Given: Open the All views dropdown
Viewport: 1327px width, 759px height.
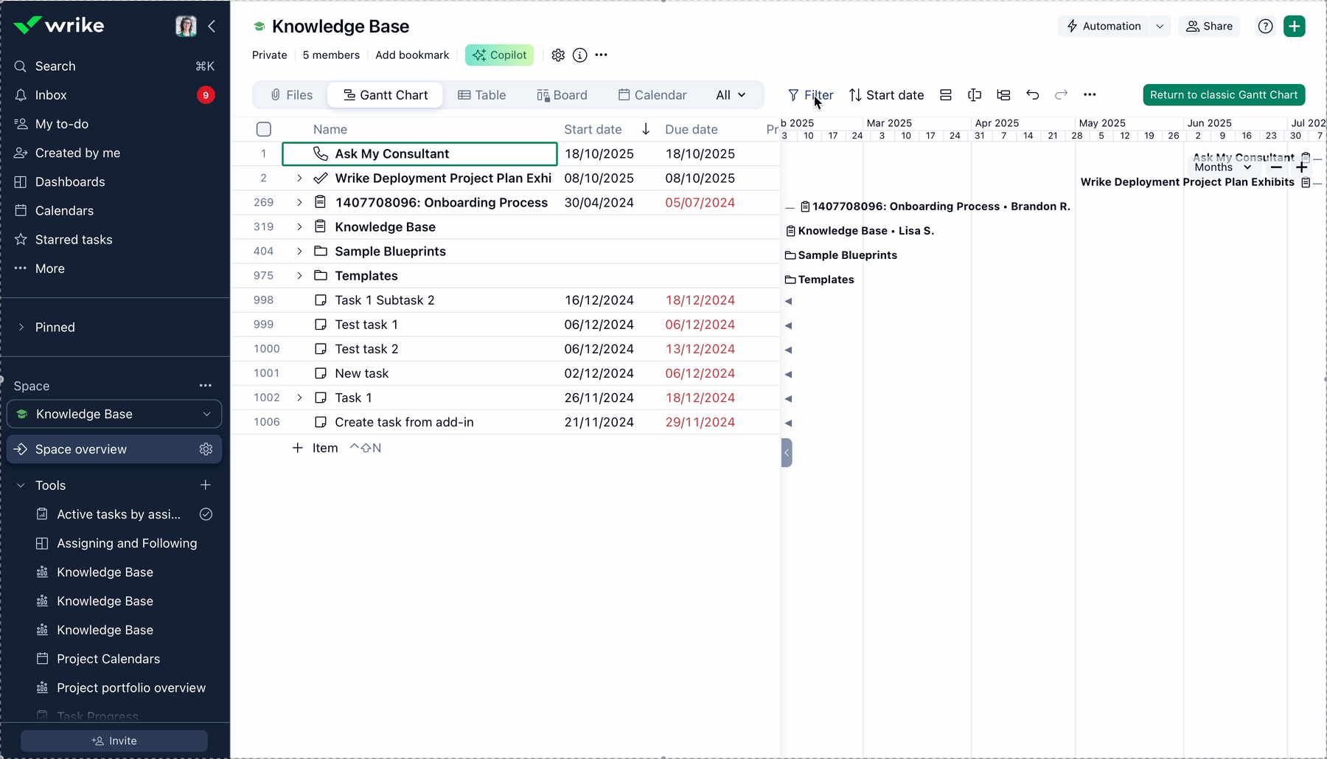Looking at the screenshot, I should (731, 94).
